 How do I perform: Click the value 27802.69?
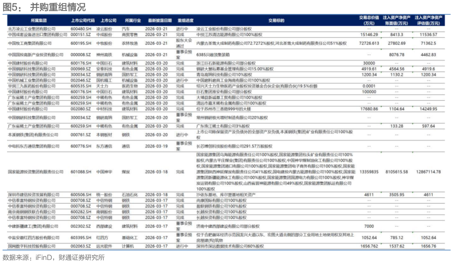[397, 43]
